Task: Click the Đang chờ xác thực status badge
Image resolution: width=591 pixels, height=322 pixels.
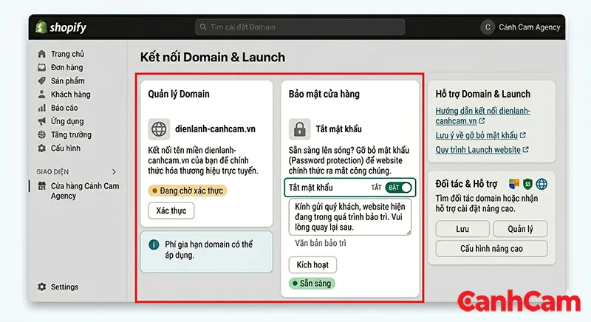Action: pos(188,191)
